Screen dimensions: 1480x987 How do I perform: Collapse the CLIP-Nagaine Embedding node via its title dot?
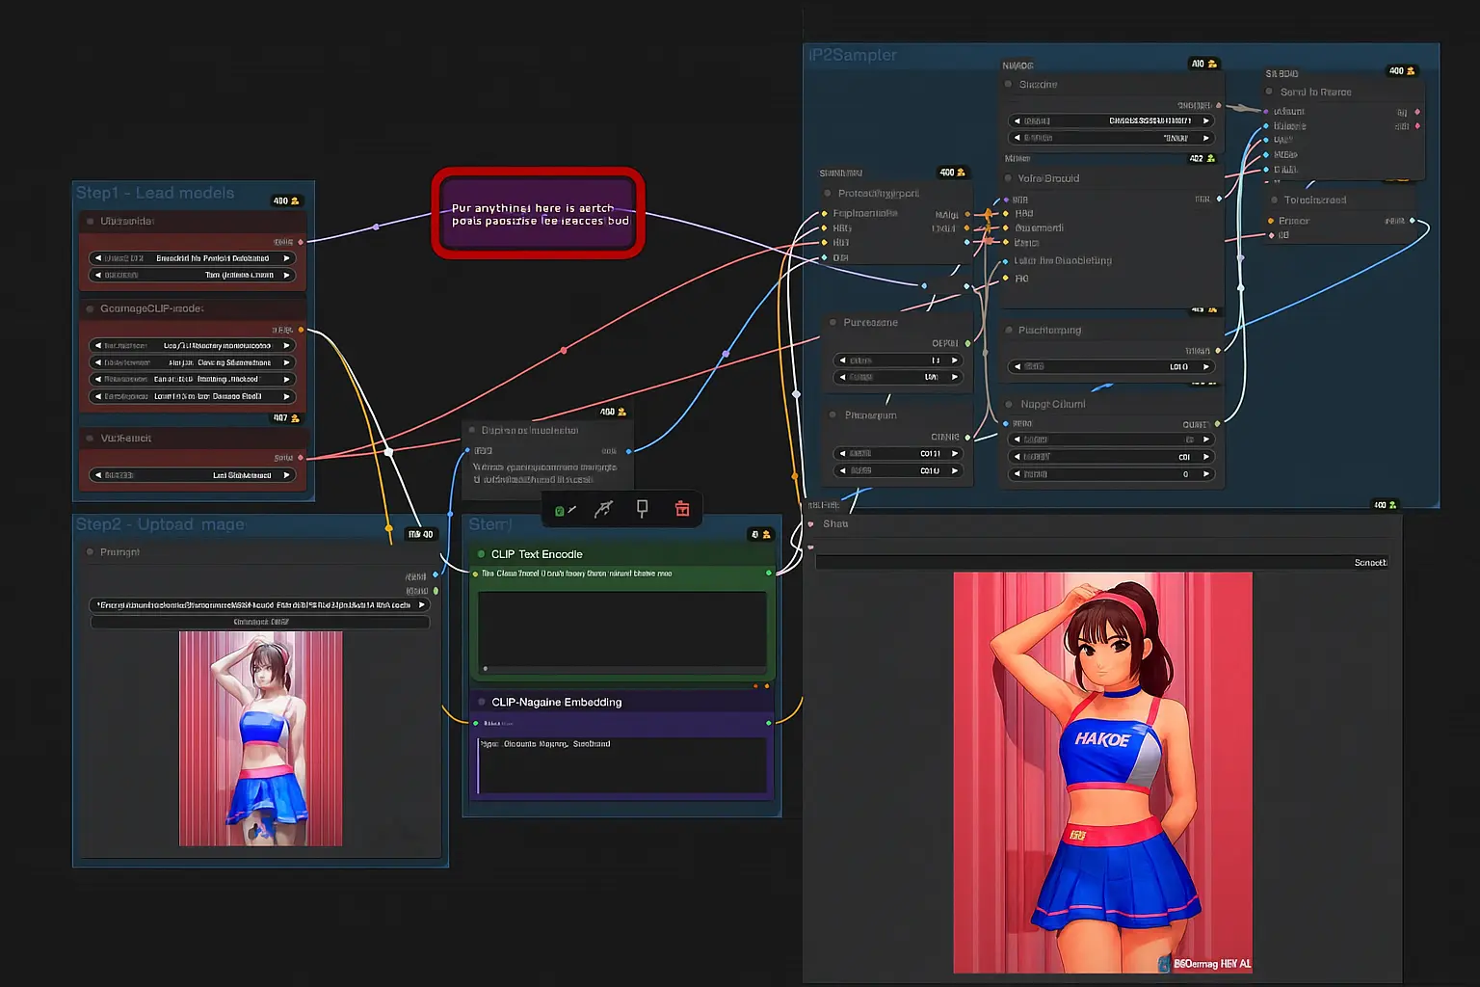482,702
